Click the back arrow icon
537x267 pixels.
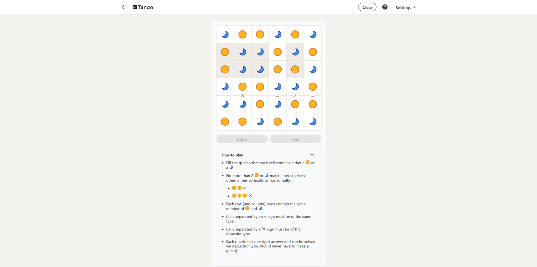tap(125, 7)
